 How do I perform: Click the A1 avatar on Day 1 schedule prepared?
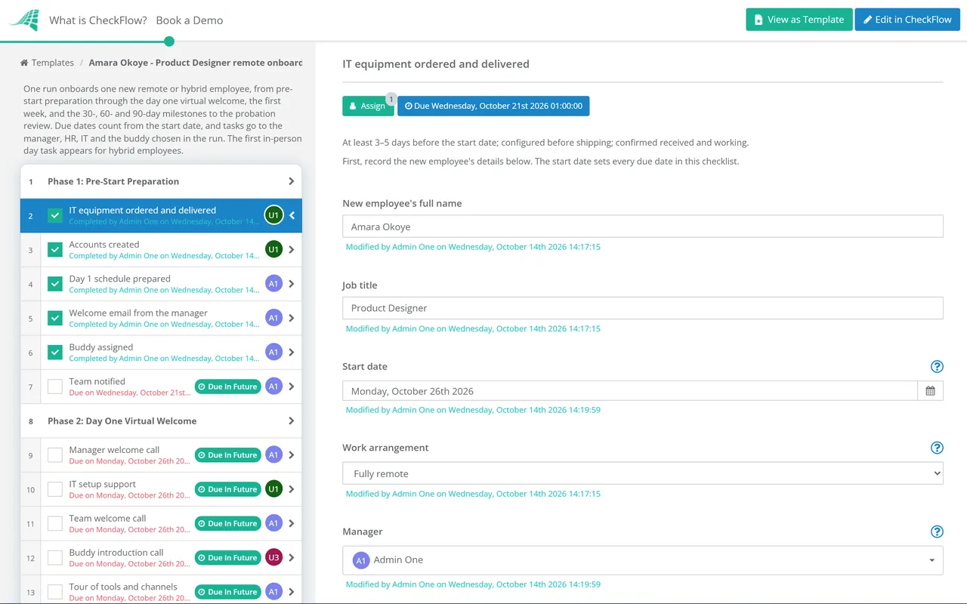coord(273,284)
